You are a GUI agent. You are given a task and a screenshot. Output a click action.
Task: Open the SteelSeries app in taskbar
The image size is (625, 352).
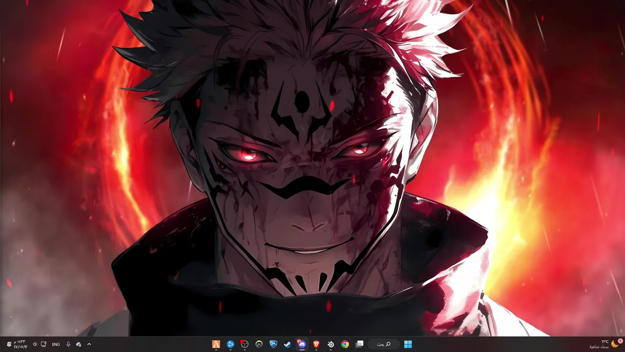tap(331, 344)
